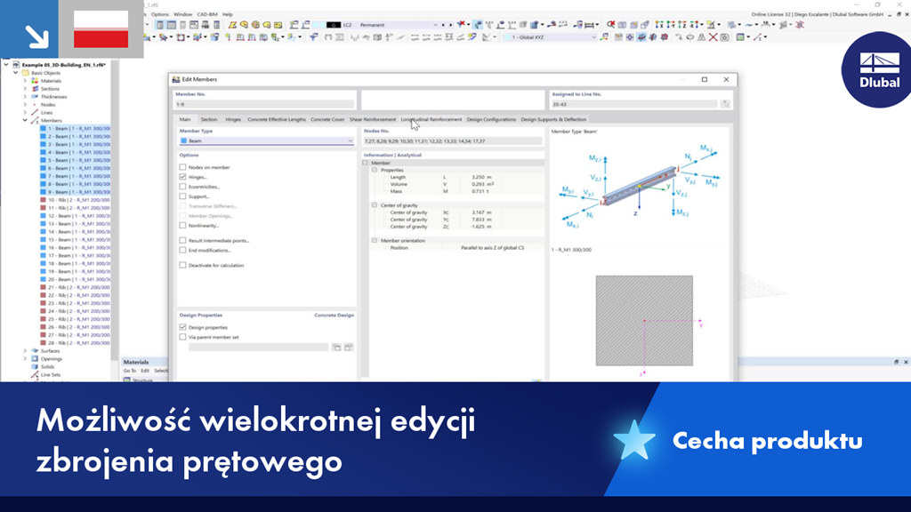Open the Concrete Cover tab

click(327, 119)
